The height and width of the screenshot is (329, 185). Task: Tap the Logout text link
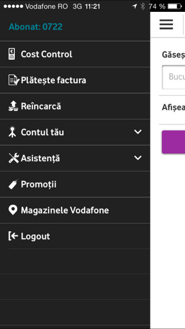click(x=35, y=236)
